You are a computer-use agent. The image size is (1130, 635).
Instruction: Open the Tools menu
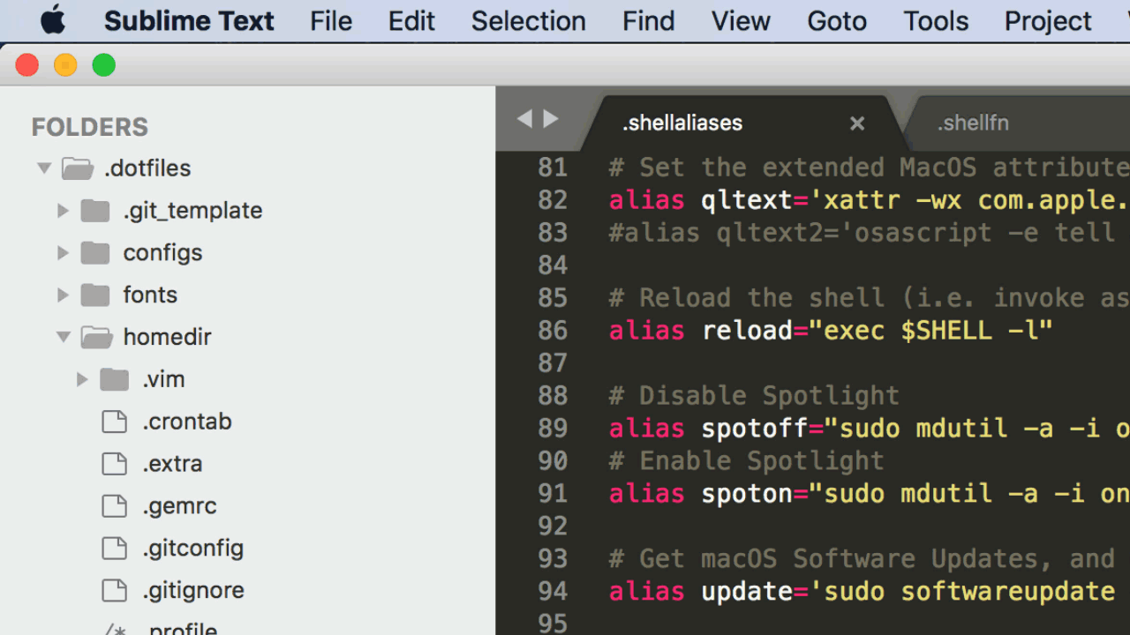pyautogui.click(x=936, y=20)
